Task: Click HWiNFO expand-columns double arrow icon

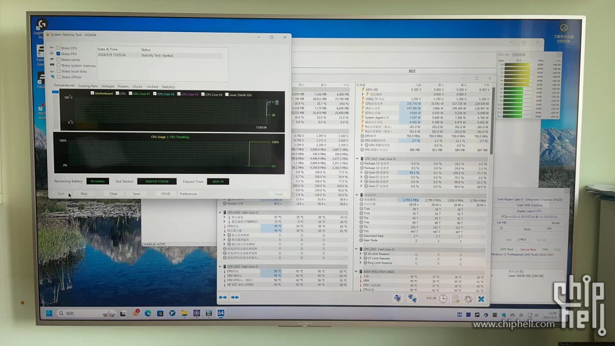Action: coord(222,298)
